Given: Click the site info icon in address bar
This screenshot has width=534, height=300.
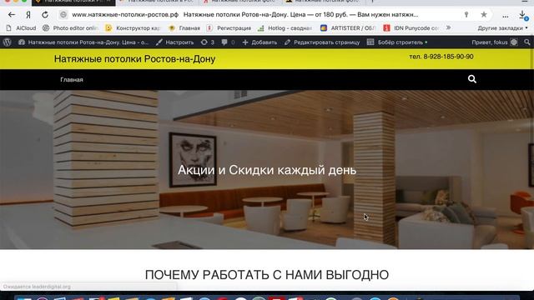Looking at the screenshot, I should point(63,15).
